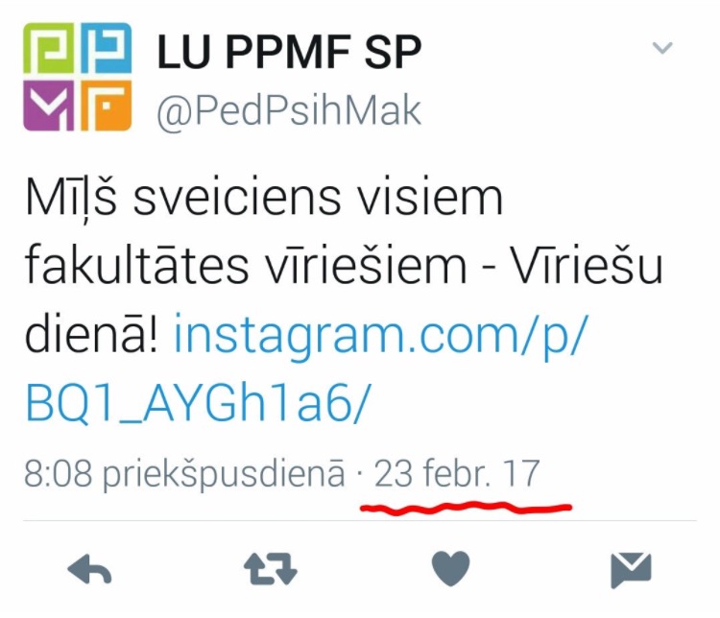Click the green P tile of the logo
This screenshot has height=618, width=720.
coord(49,48)
